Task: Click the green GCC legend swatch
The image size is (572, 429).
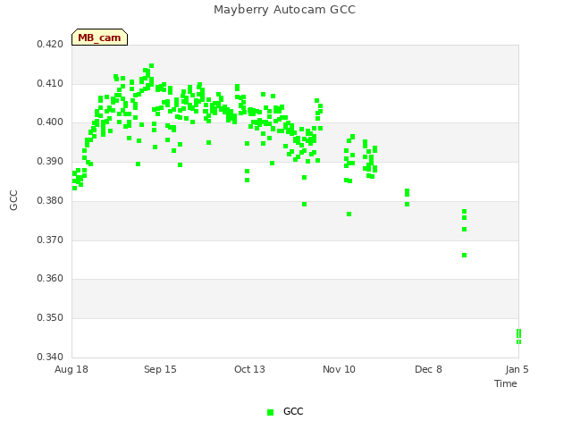Action: 270,412
